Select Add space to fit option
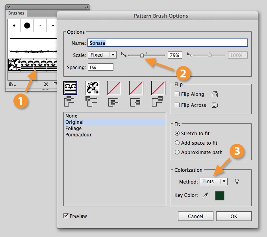Image resolution: width=267 pixels, height=237 pixels. [177, 143]
